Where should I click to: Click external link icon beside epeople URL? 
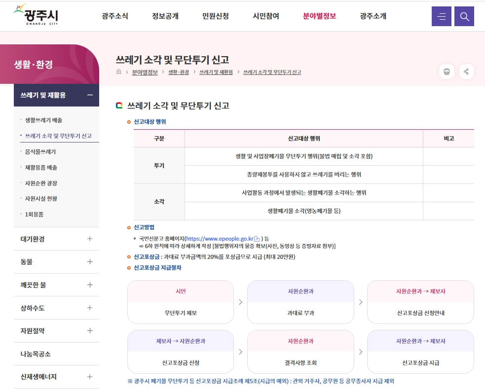click(257, 239)
